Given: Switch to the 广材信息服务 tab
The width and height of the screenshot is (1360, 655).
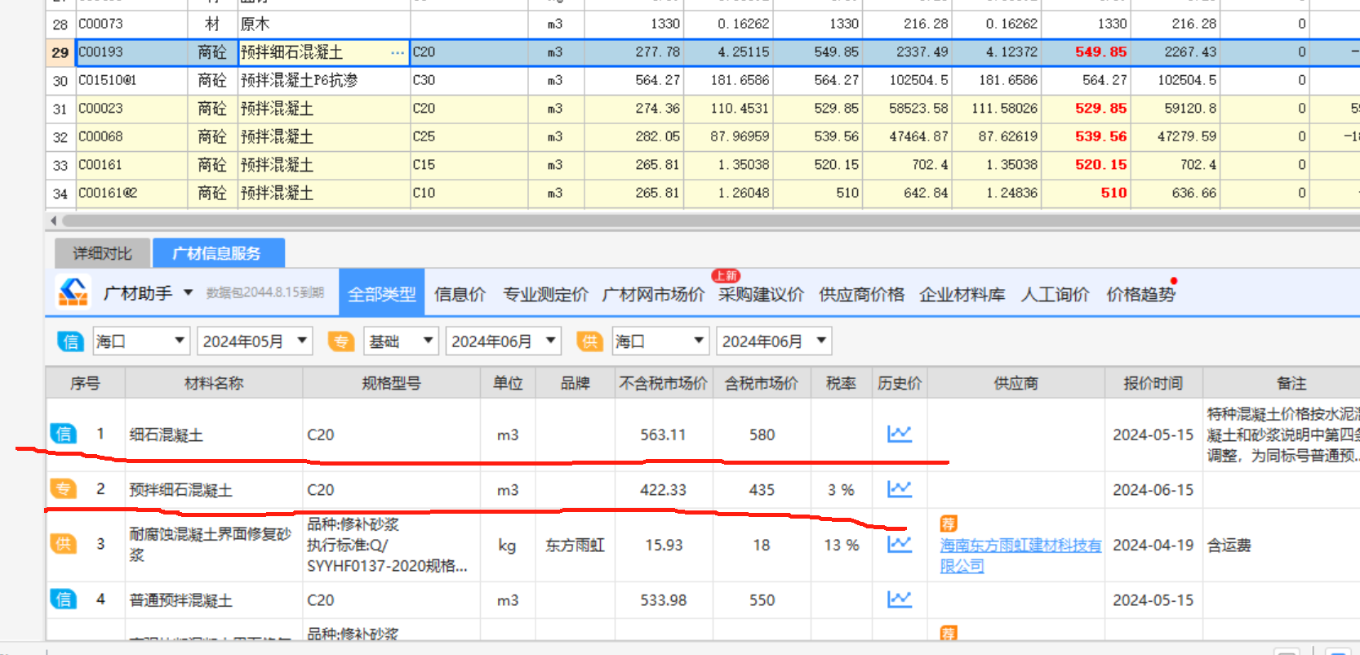Looking at the screenshot, I should pos(218,253).
